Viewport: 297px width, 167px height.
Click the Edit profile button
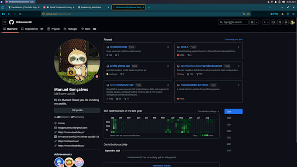point(77,110)
